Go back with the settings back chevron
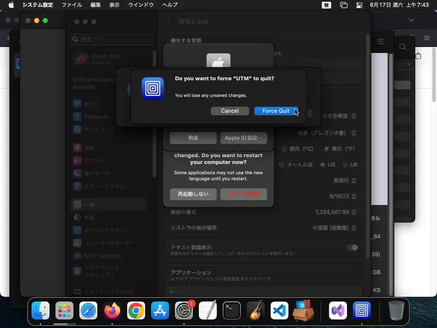 (169, 22)
